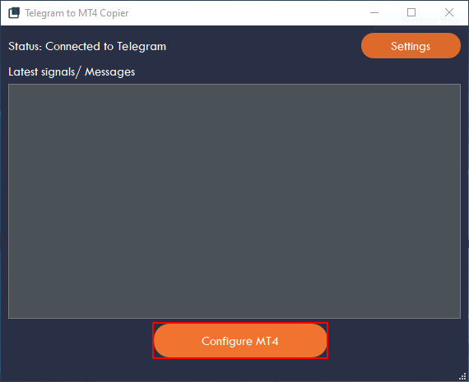Image resolution: width=469 pixels, height=382 pixels.
Task: Open the Settings panel
Action: (x=411, y=46)
